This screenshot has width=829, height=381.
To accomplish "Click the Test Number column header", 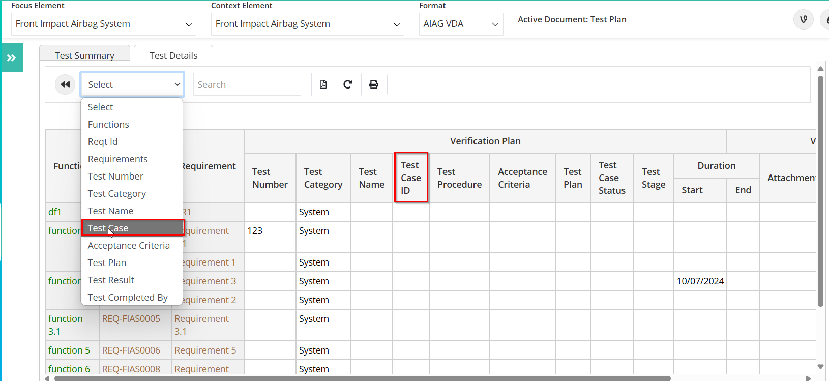I will click(x=270, y=178).
